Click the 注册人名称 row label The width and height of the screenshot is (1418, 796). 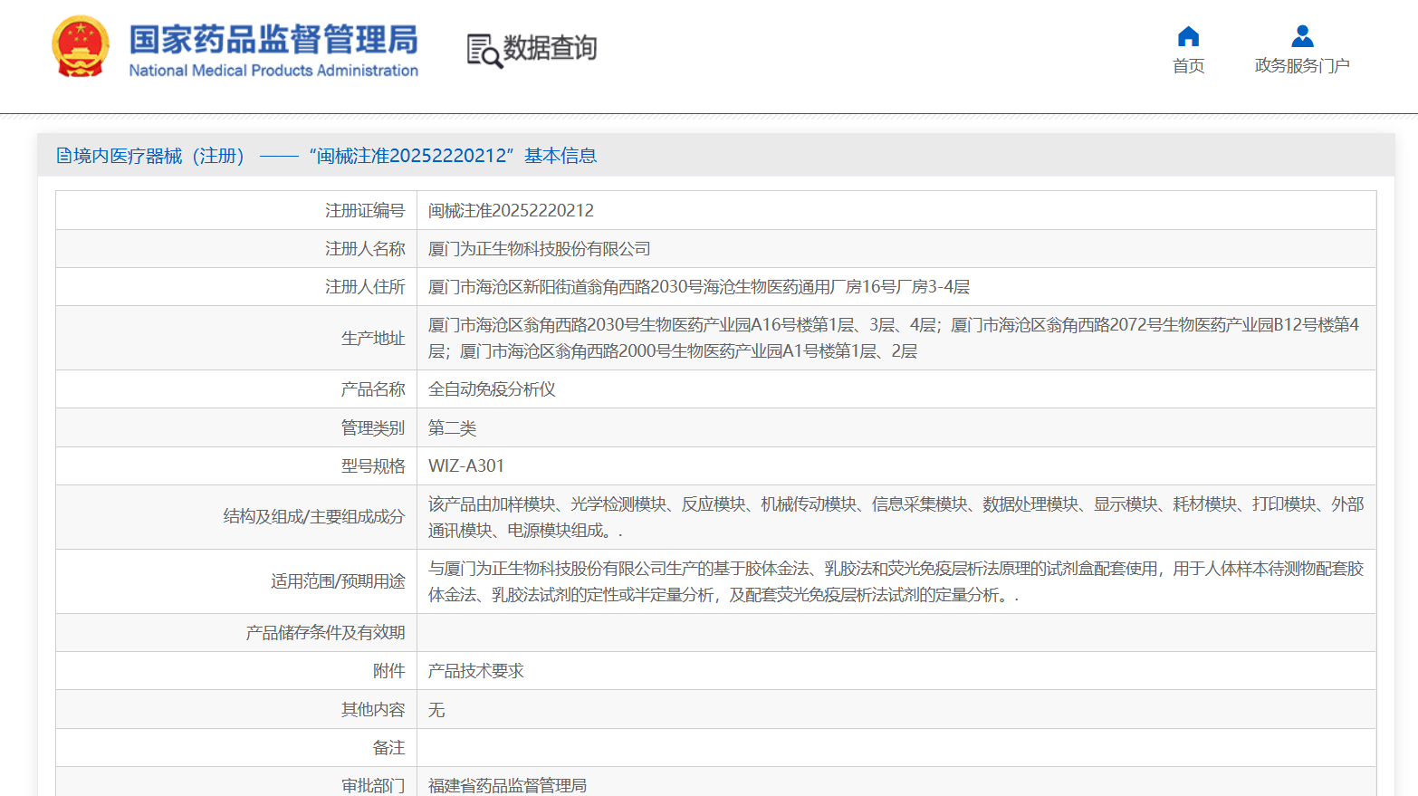click(x=365, y=249)
